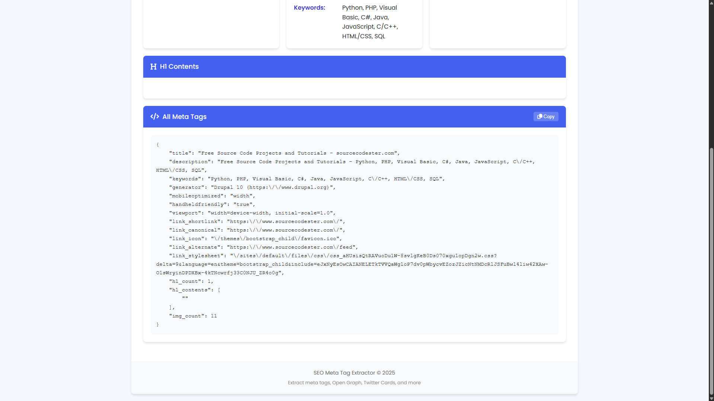
Task: Select the "description" line in the JSON
Action: [x=346, y=166]
